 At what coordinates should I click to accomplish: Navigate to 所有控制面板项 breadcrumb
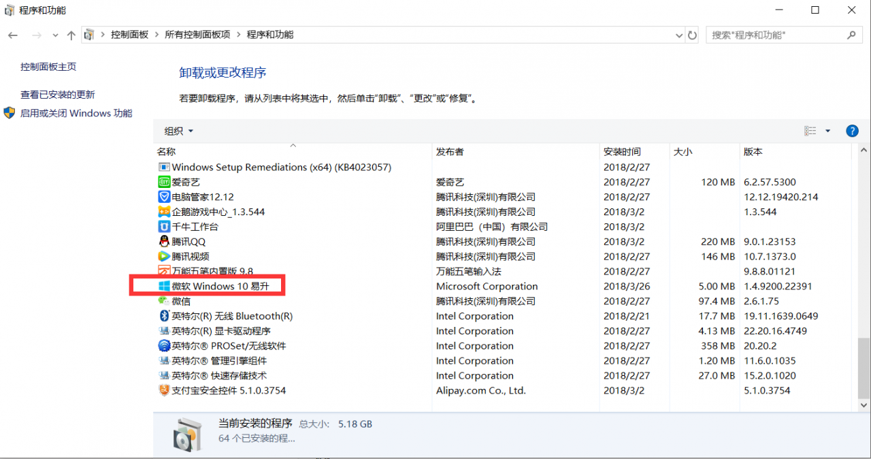197,35
